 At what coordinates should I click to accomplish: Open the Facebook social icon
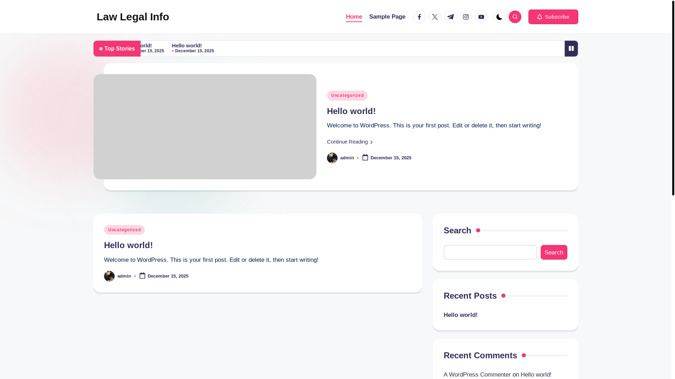(419, 17)
